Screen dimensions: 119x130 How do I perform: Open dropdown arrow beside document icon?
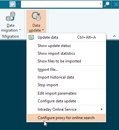(x=18, y=4)
